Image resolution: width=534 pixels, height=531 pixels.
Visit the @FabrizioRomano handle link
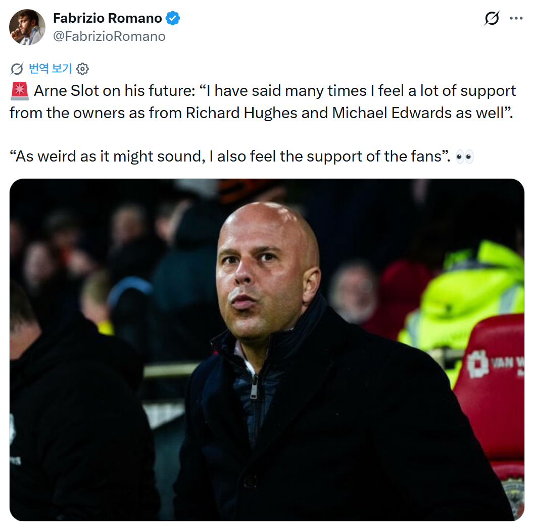109,36
